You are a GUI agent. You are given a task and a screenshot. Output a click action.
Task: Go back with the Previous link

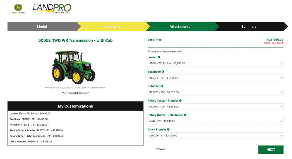coord(160,149)
